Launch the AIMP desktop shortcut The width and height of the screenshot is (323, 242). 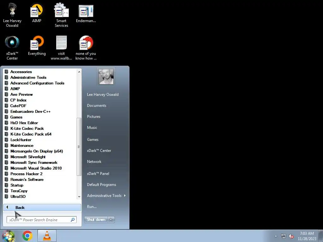(37, 13)
